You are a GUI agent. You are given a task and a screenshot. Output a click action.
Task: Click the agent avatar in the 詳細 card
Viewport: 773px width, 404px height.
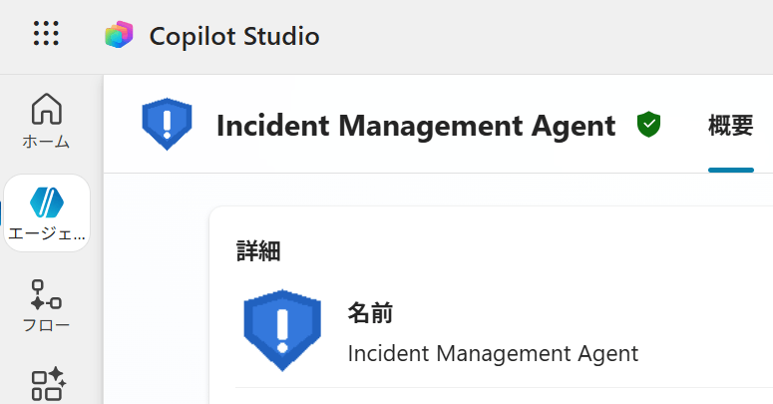(x=282, y=327)
